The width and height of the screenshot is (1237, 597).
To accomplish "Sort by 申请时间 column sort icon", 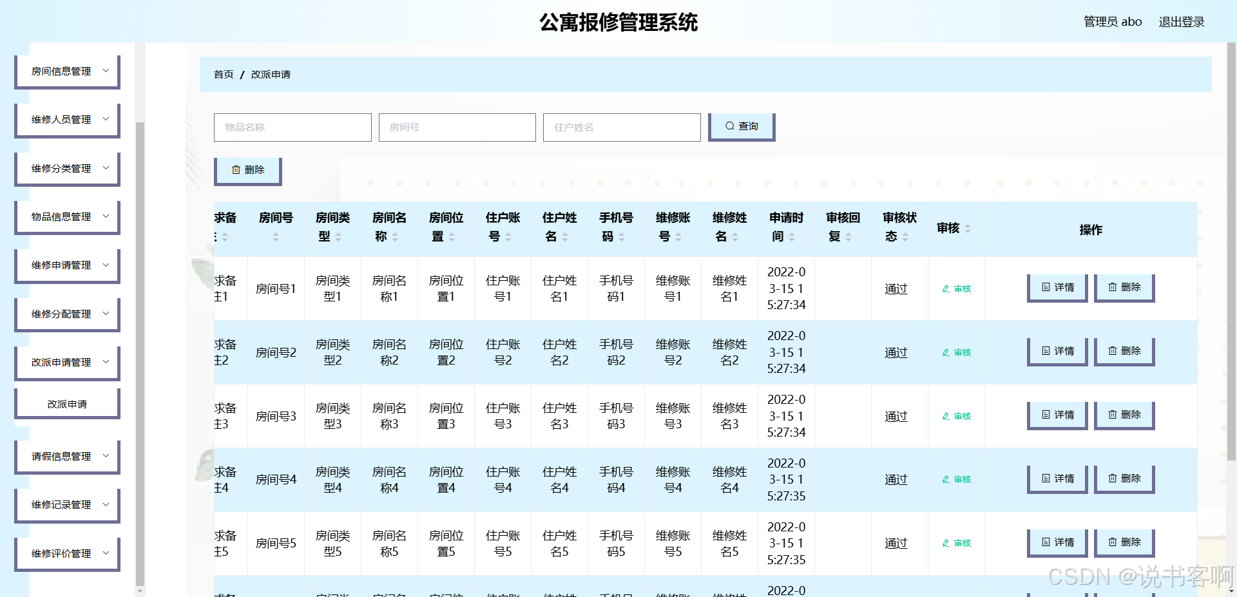I will (792, 237).
